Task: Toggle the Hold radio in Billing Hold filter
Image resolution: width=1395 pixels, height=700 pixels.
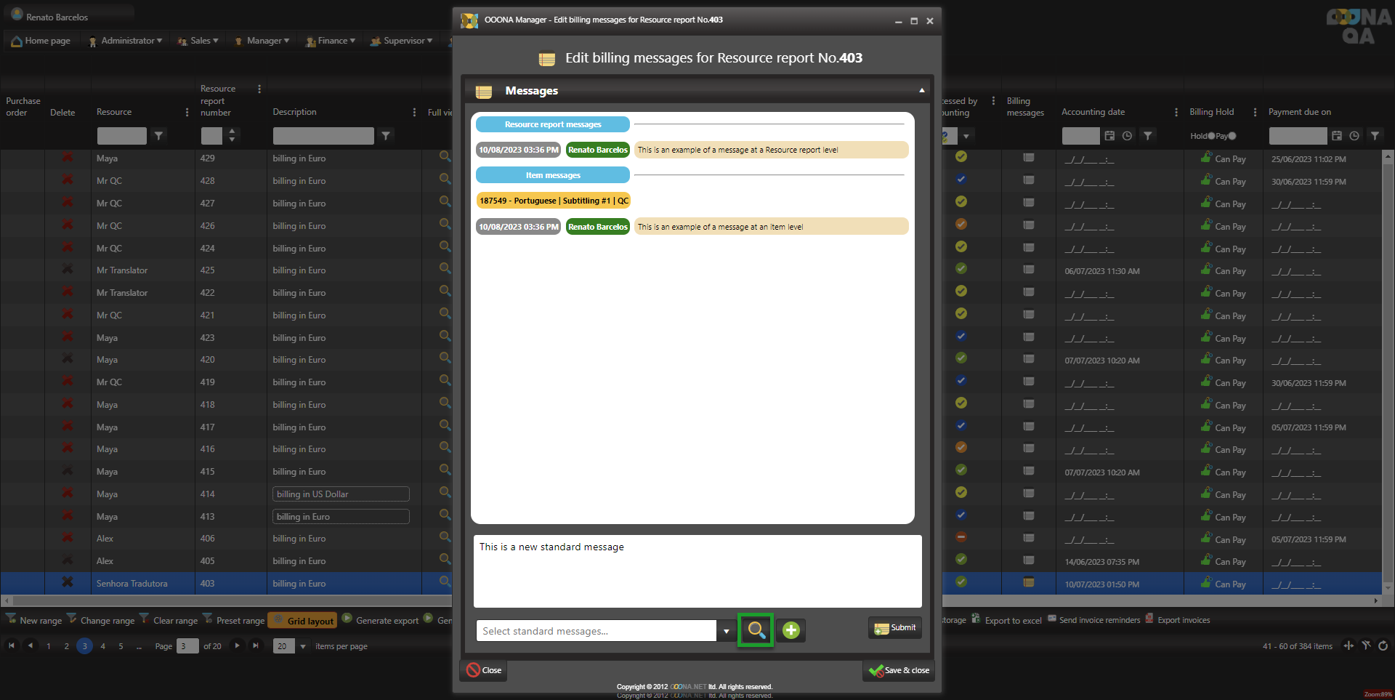Action: point(1211,136)
